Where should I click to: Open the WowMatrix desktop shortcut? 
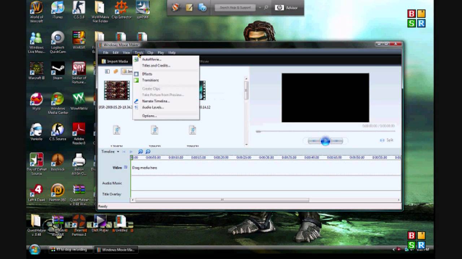click(x=79, y=101)
